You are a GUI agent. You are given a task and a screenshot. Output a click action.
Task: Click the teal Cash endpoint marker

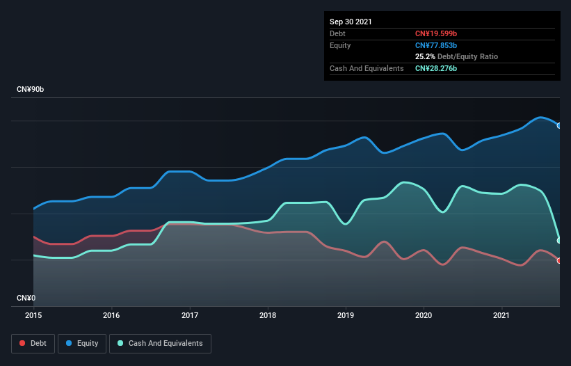[559, 241]
